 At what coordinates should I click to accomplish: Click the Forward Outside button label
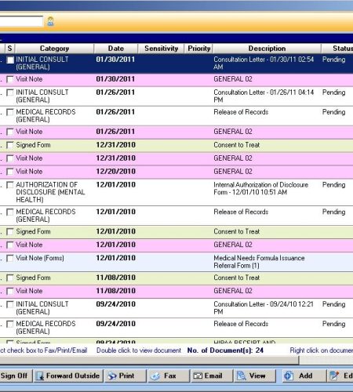click(x=73, y=376)
